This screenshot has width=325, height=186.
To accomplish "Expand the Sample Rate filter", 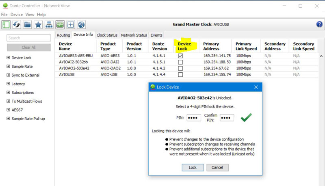I will (x=8, y=67).
